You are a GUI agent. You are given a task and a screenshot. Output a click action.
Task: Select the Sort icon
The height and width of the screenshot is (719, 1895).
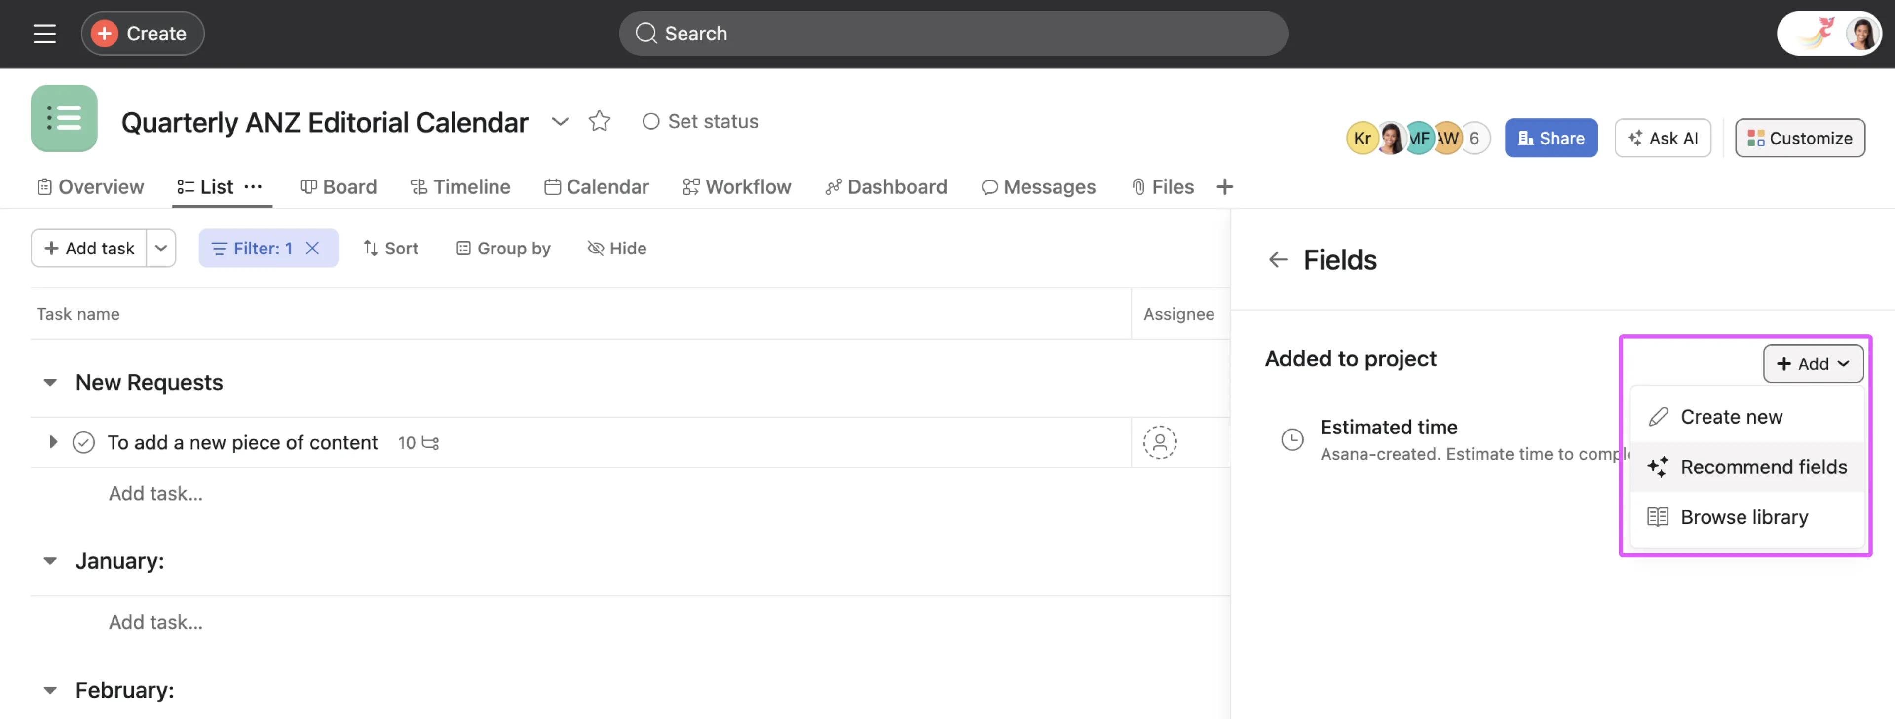pyautogui.click(x=372, y=248)
